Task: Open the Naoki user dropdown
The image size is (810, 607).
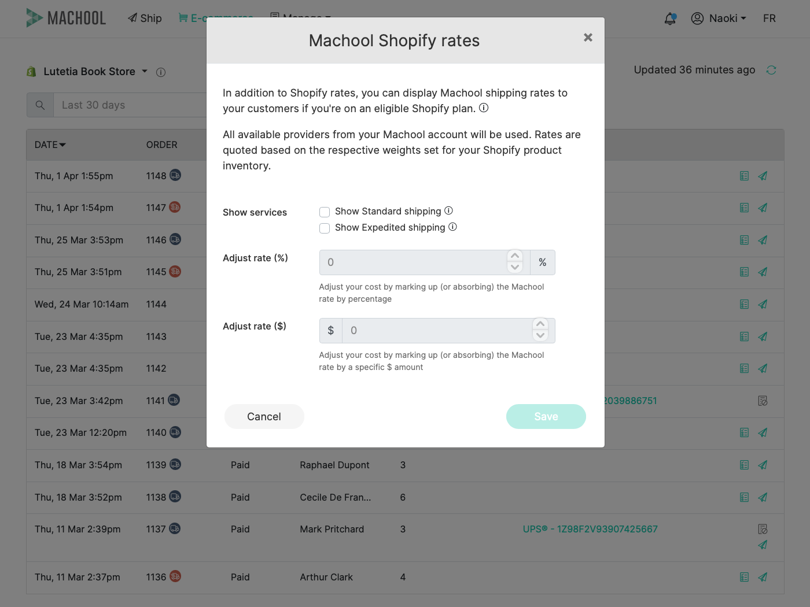Action: click(719, 18)
